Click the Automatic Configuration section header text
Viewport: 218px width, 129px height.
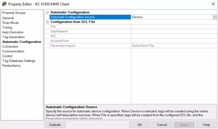[x=70, y=12]
